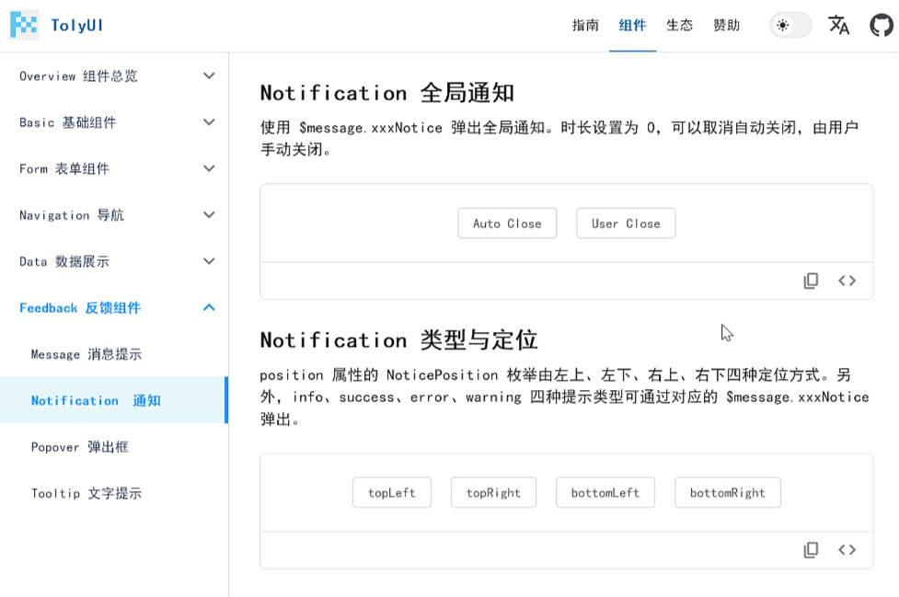Show source code of Auto Close demo
Viewport: 899px width, 597px height.
(x=847, y=281)
